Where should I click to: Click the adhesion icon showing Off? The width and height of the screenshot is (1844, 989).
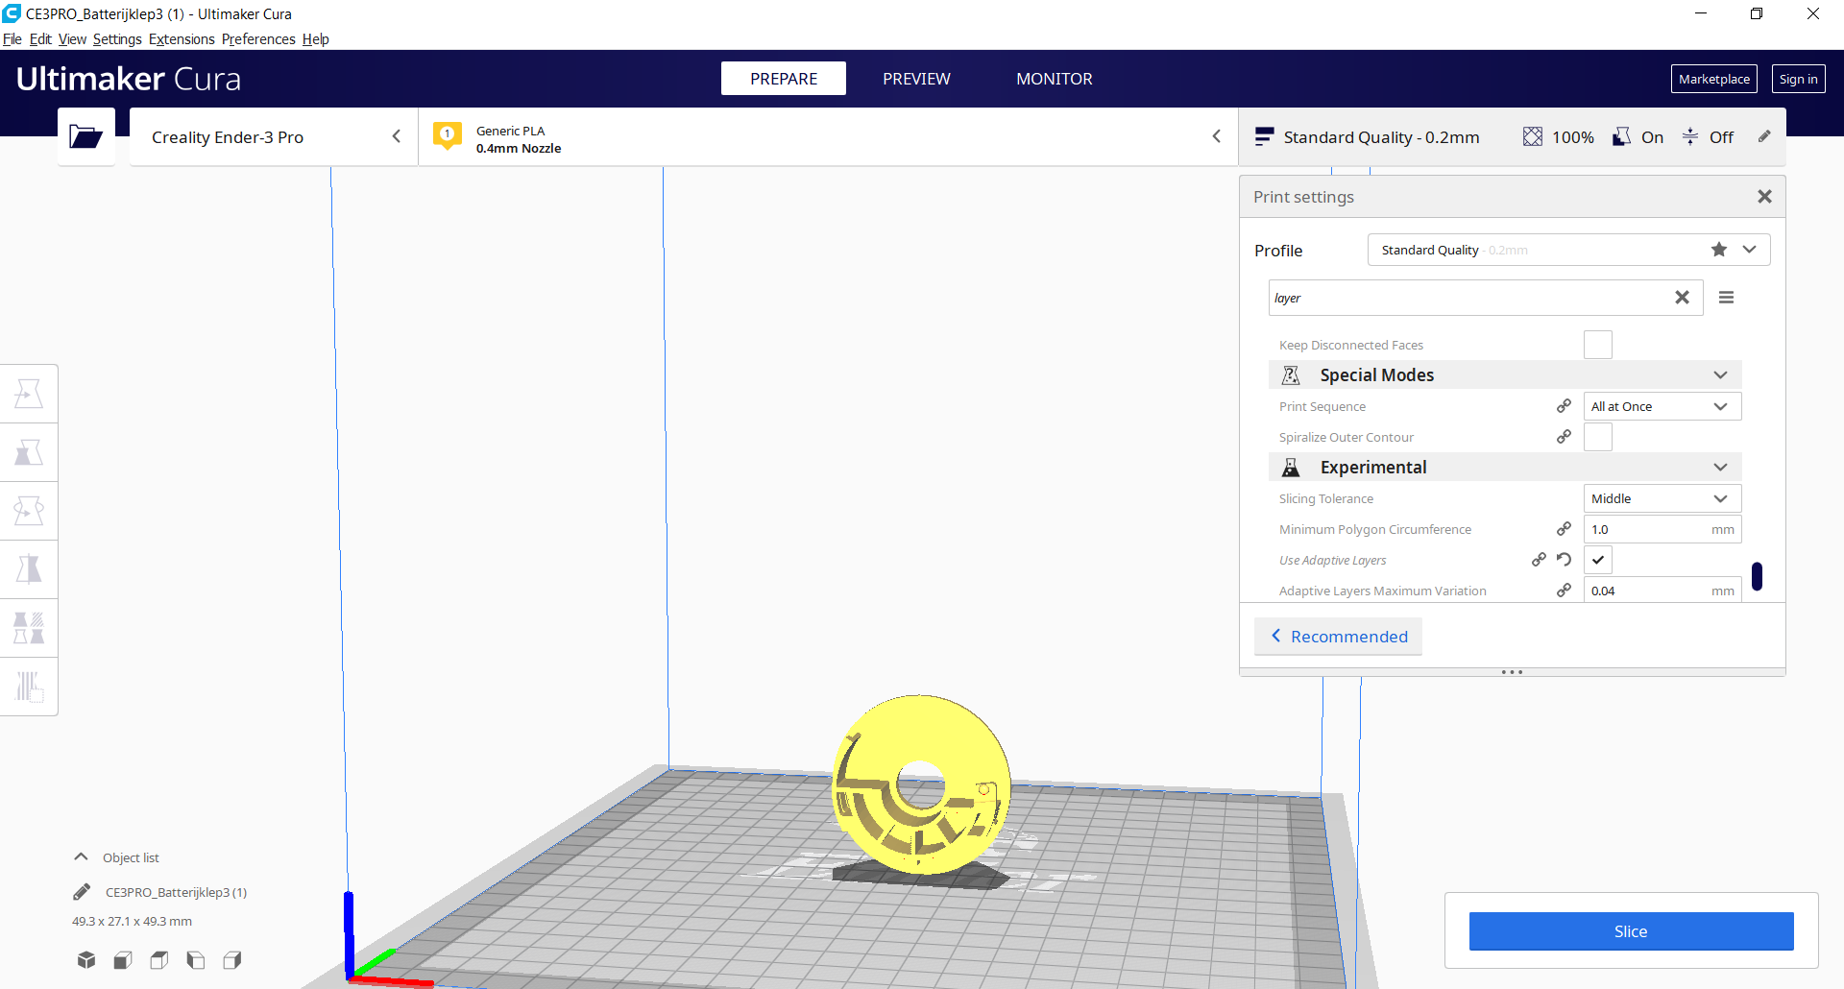click(x=1690, y=137)
